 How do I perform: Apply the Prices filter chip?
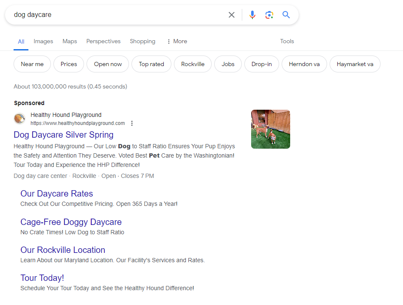click(x=69, y=64)
